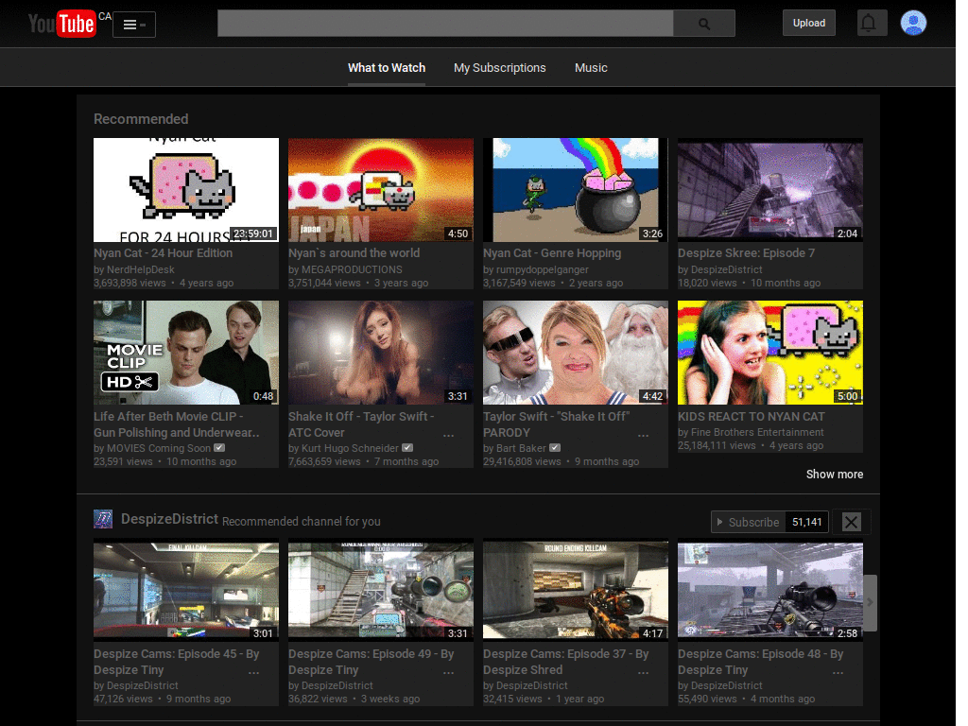Dismiss the DespizeDistrict recommended channel
This screenshot has width=968, height=726.
click(x=851, y=522)
